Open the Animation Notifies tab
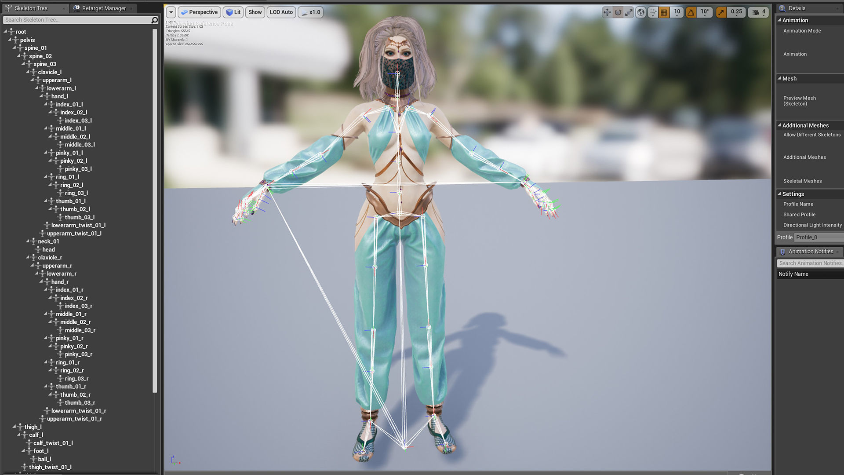844x475 pixels. (x=810, y=252)
